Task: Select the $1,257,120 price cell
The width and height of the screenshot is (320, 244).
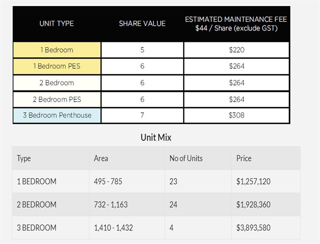Action: tap(253, 181)
